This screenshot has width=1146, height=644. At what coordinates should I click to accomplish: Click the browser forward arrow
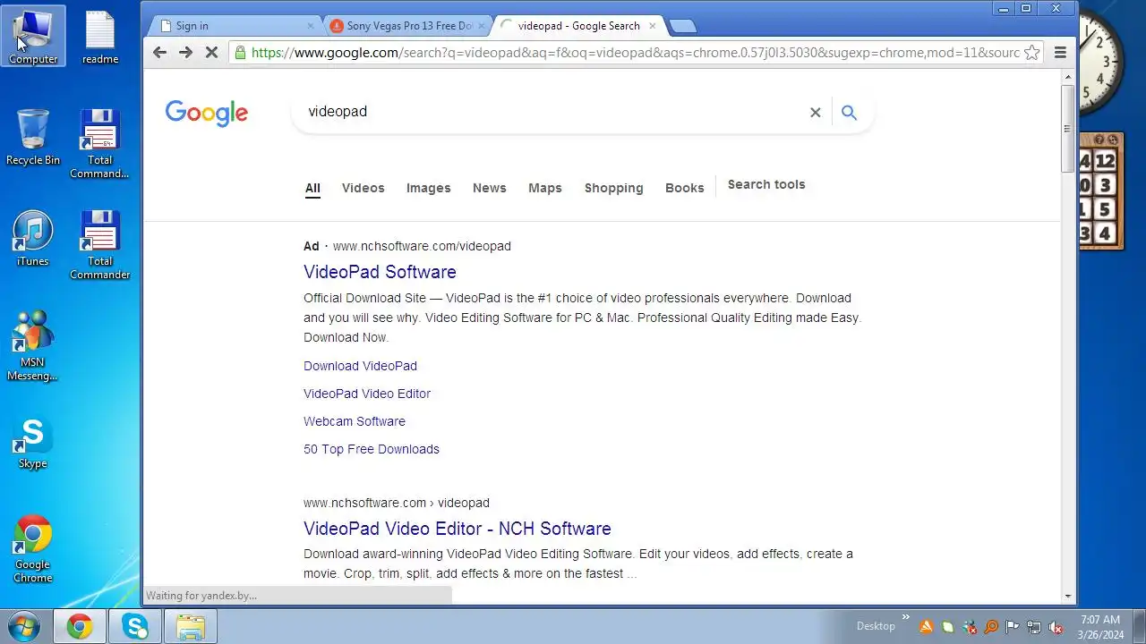(185, 53)
